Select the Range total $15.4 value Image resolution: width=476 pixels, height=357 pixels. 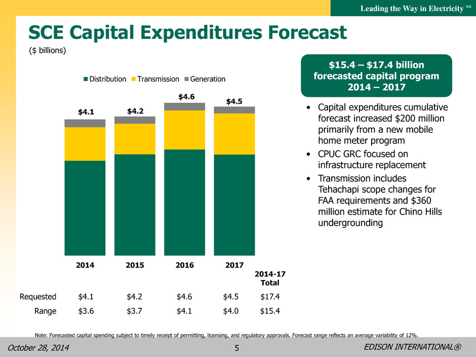(x=270, y=311)
